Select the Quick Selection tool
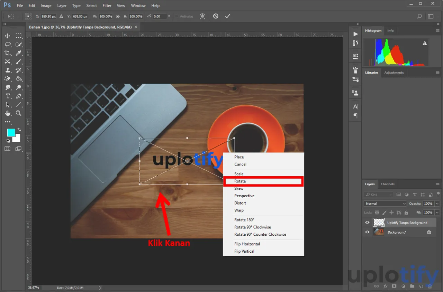 (19, 45)
